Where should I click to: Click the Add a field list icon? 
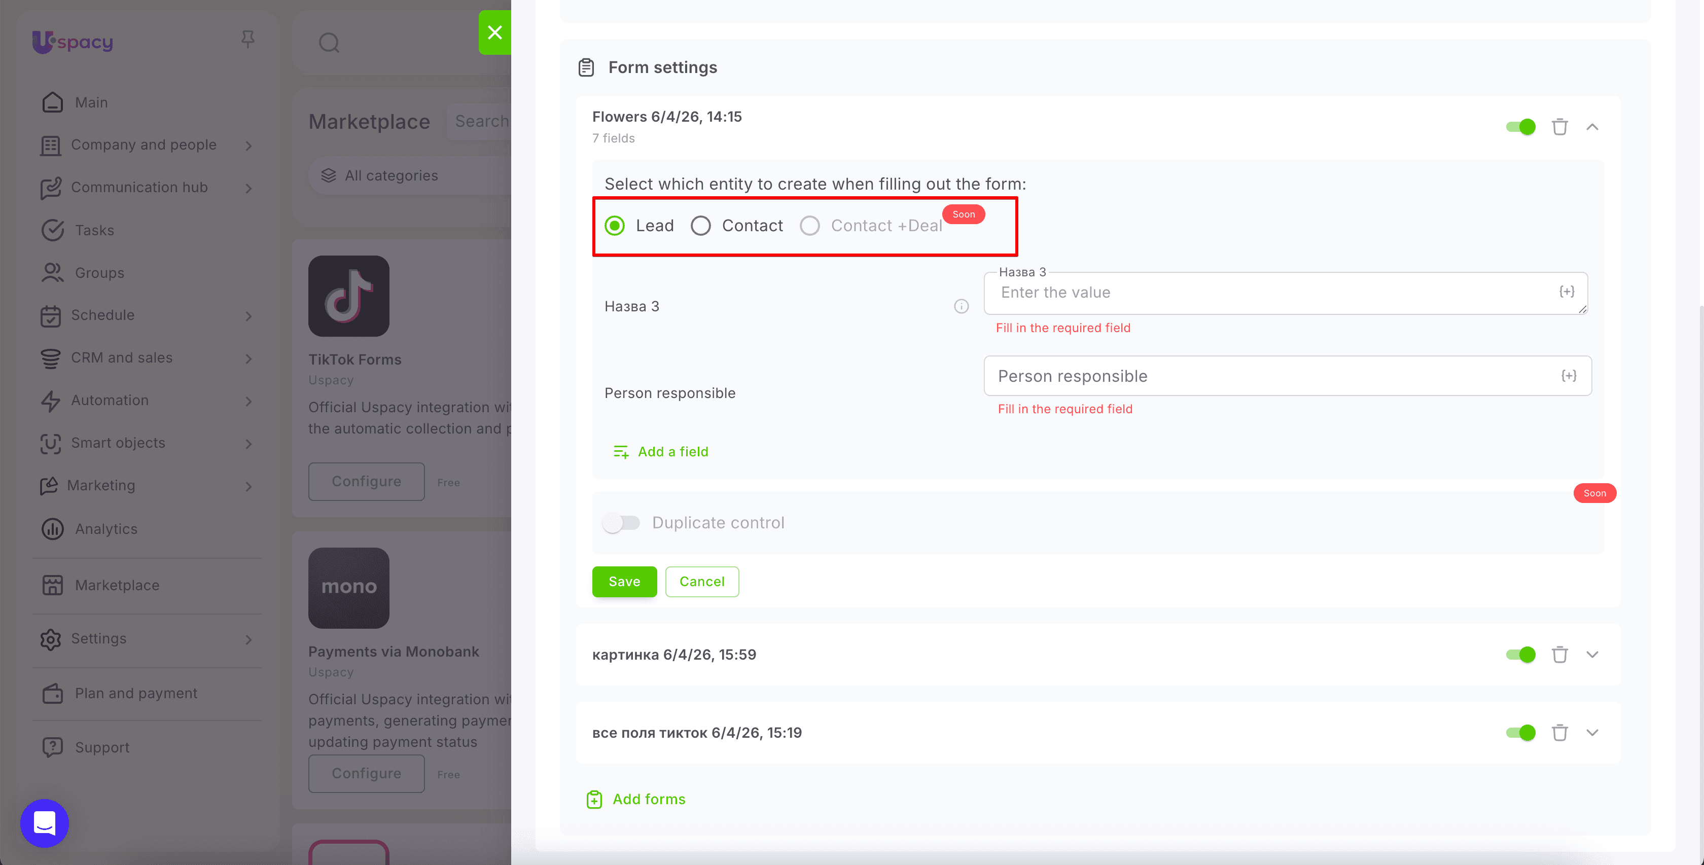(x=620, y=452)
